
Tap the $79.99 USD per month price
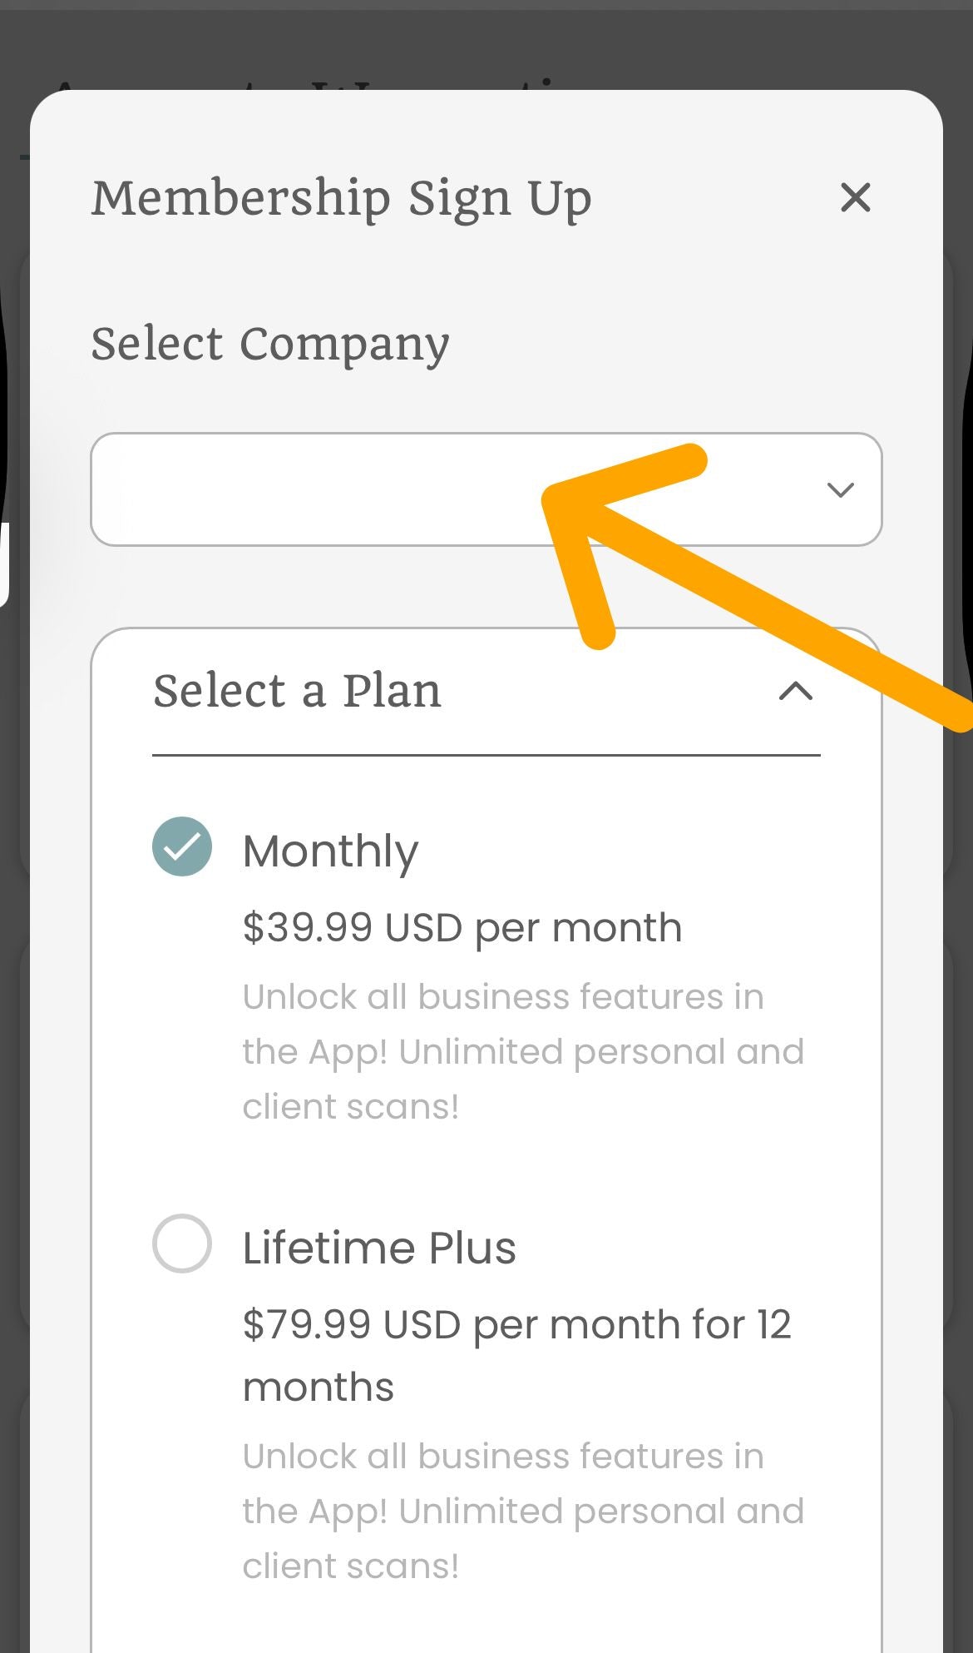pos(516,1324)
